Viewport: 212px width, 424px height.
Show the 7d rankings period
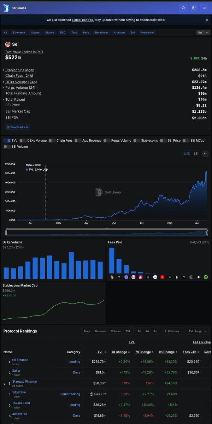coord(147,331)
